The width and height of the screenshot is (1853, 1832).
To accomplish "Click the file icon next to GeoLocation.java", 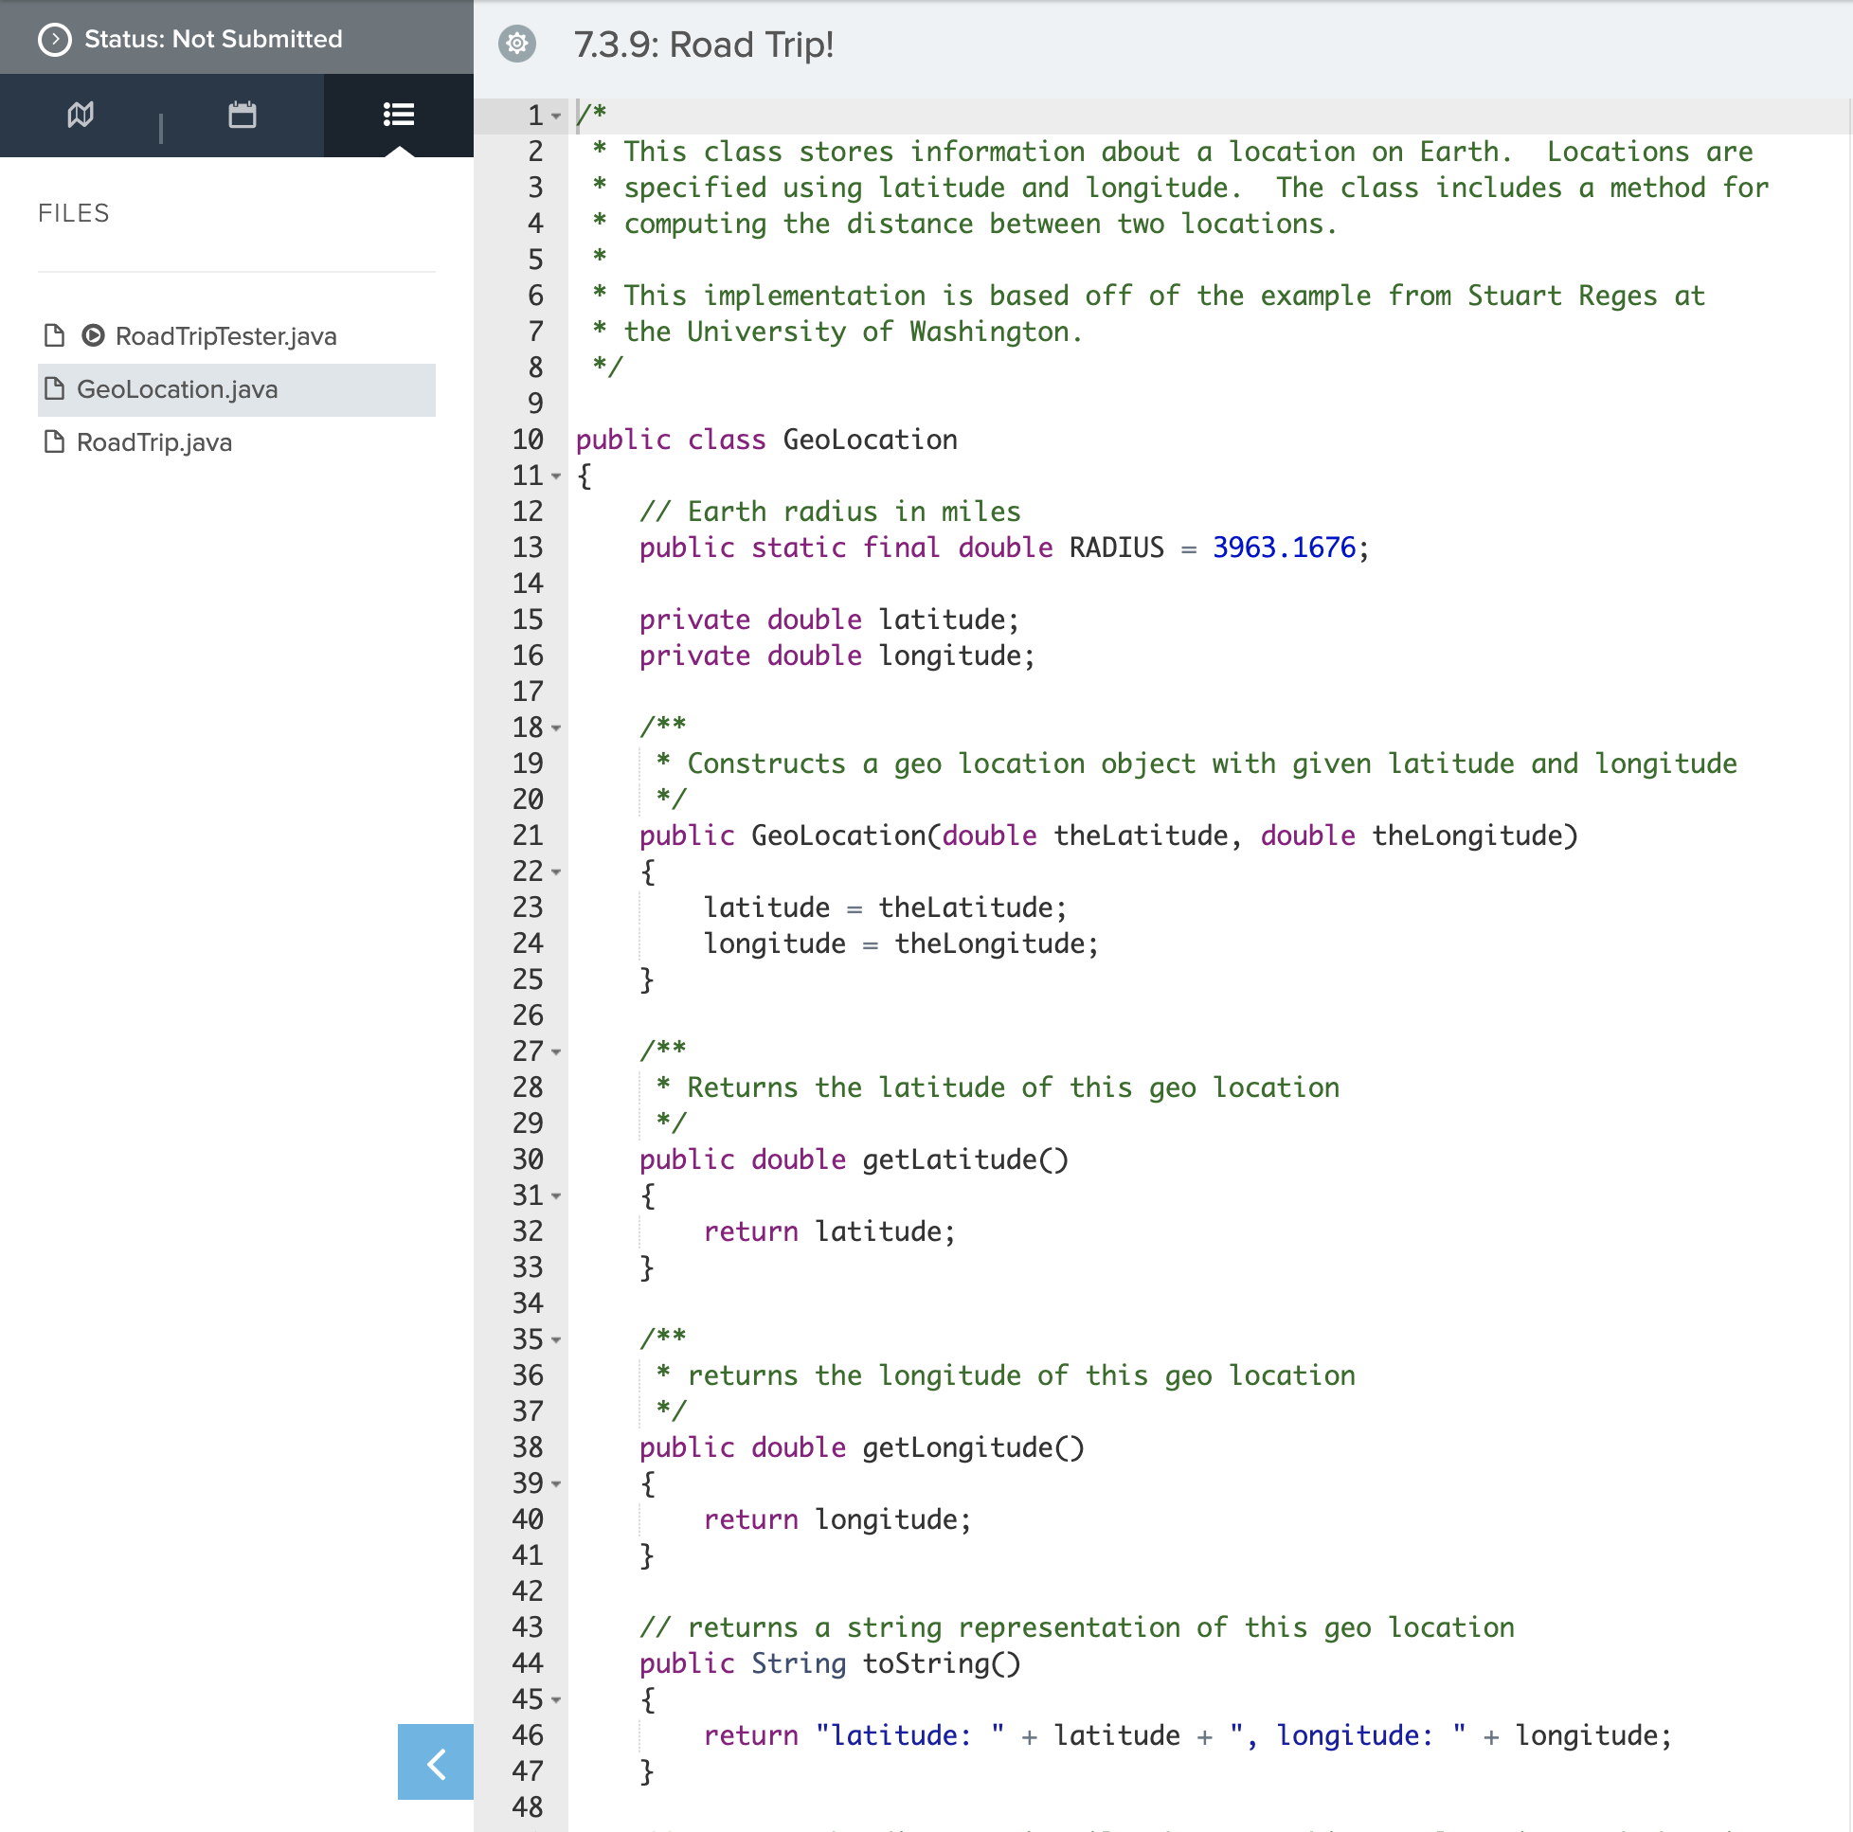I will click(x=54, y=389).
